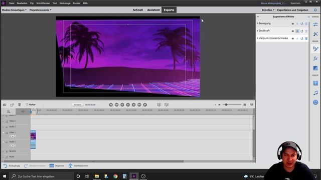The width and height of the screenshot is (321, 180).
Task: Zoom in timeline icon right of slider
Action: pos(245,104)
